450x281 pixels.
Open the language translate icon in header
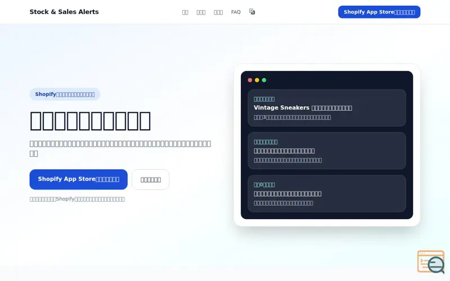tap(252, 12)
